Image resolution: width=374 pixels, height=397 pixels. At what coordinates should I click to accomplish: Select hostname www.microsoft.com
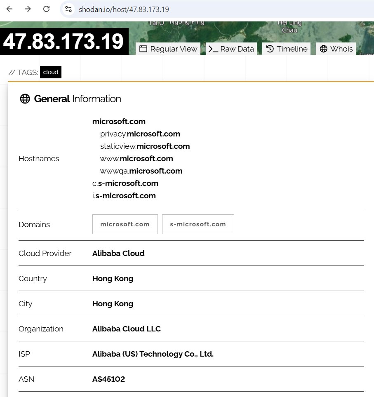136,159
